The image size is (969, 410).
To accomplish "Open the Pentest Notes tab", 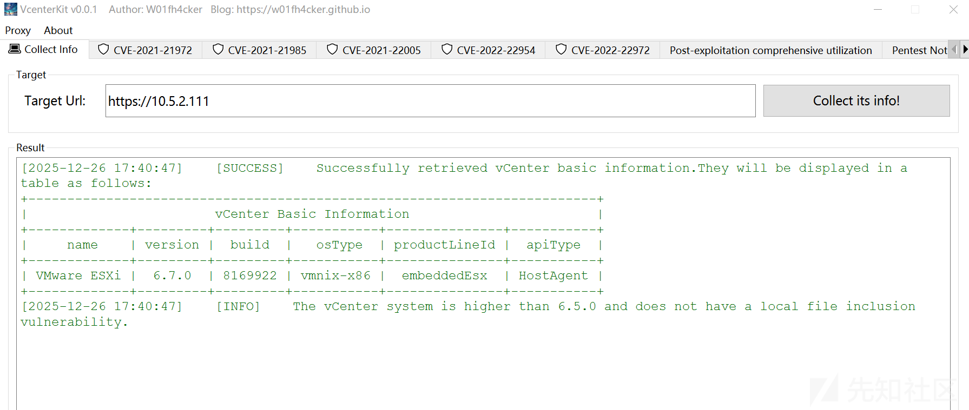I will pyautogui.click(x=919, y=50).
